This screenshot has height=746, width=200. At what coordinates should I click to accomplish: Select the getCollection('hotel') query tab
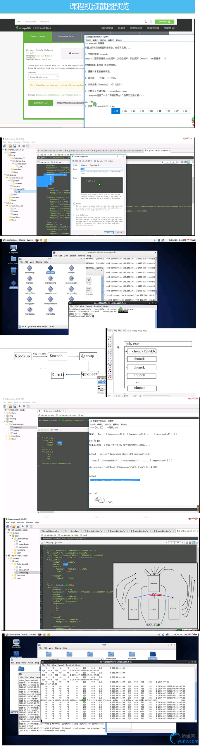click(77, 151)
